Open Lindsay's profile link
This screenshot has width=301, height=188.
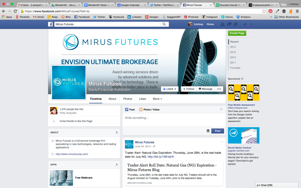[x=196, y=24]
